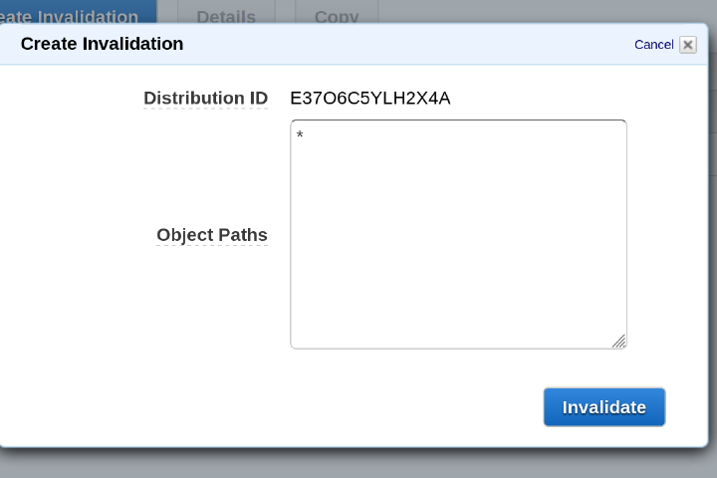Click empty space in the dialog header bar
This screenshot has width=717, height=478.
click(x=398, y=44)
